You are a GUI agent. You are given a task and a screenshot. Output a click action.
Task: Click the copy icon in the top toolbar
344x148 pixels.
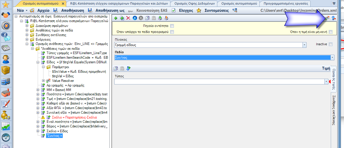[147, 18]
